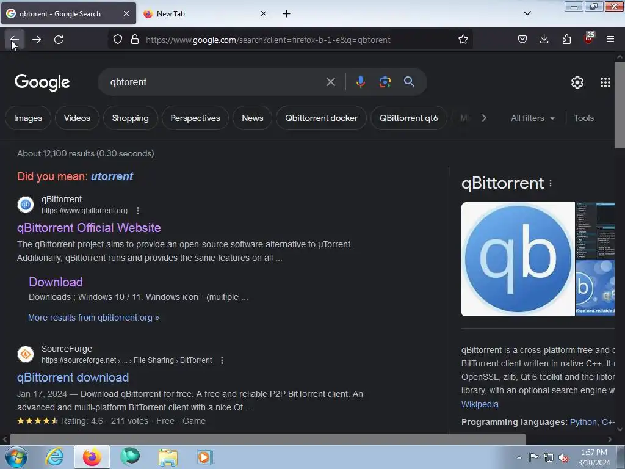Screen dimensions: 625x469
Task: Open qBittorrent Official Website result
Action: pos(89,228)
